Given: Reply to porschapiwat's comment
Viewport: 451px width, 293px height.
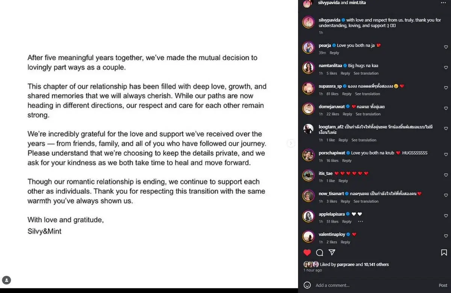Looking at the screenshot, I should click(347, 161).
